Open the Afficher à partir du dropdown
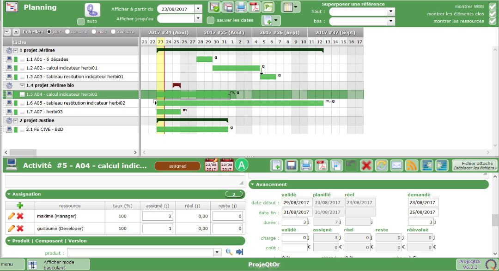 198,9
